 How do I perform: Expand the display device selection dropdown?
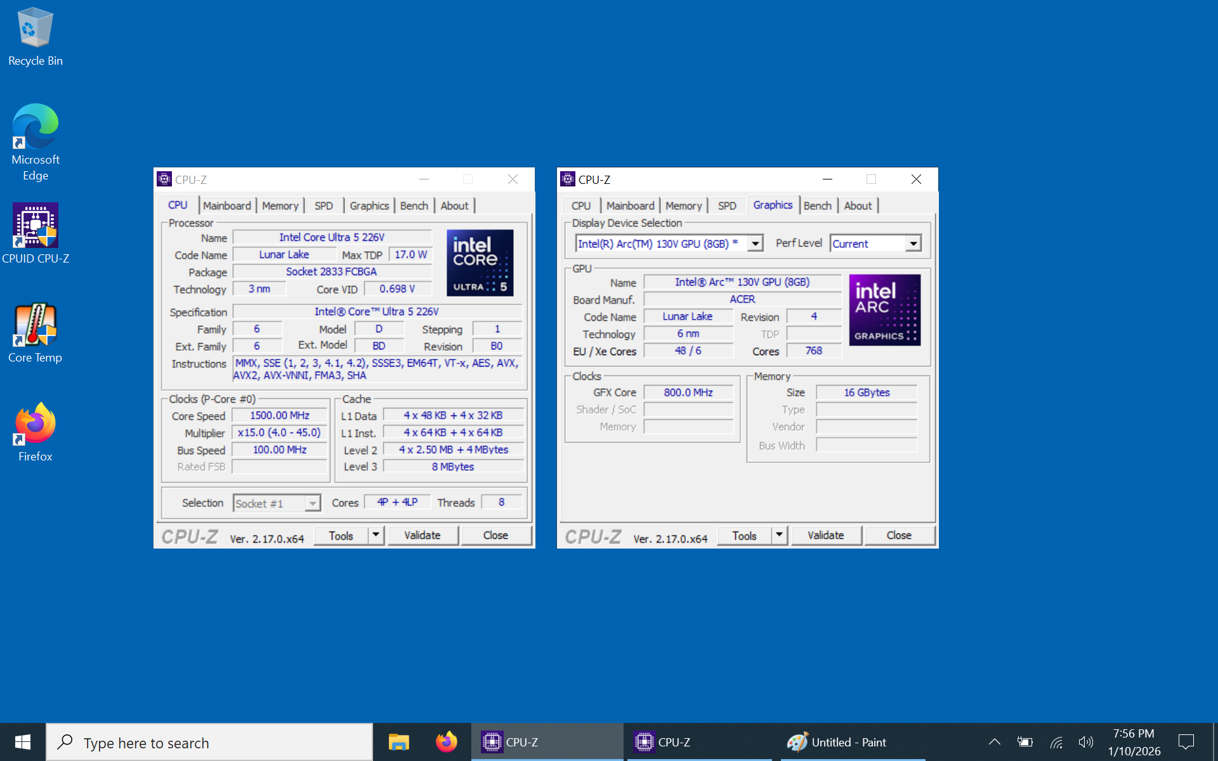click(x=755, y=244)
